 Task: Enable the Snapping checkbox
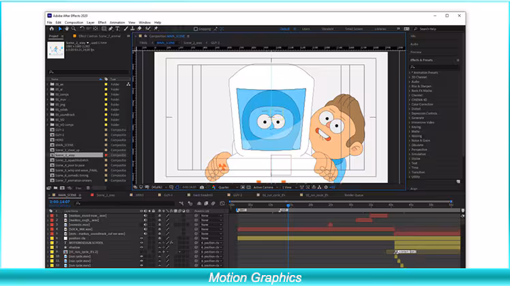point(196,29)
